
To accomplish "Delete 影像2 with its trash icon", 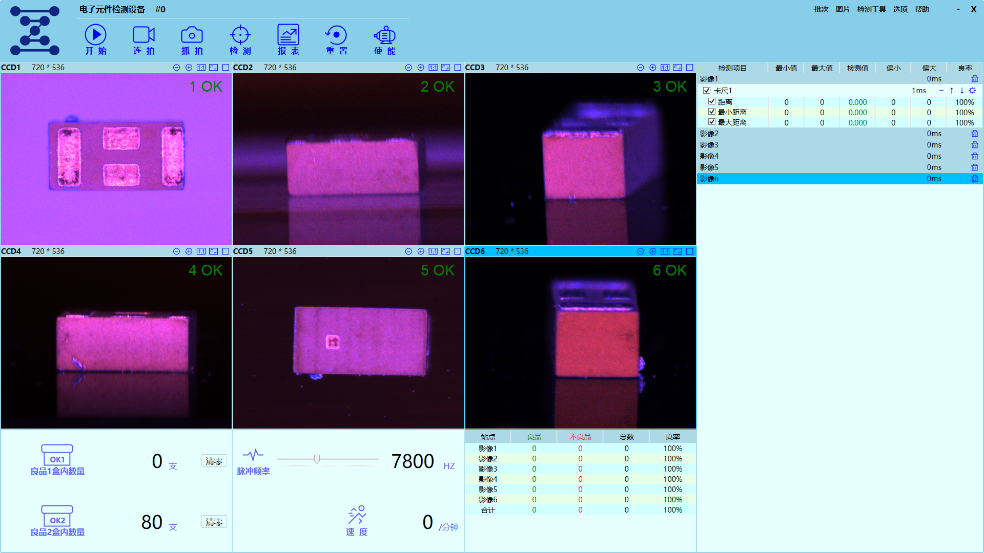I will pyautogui.click(x=974, y=134).
